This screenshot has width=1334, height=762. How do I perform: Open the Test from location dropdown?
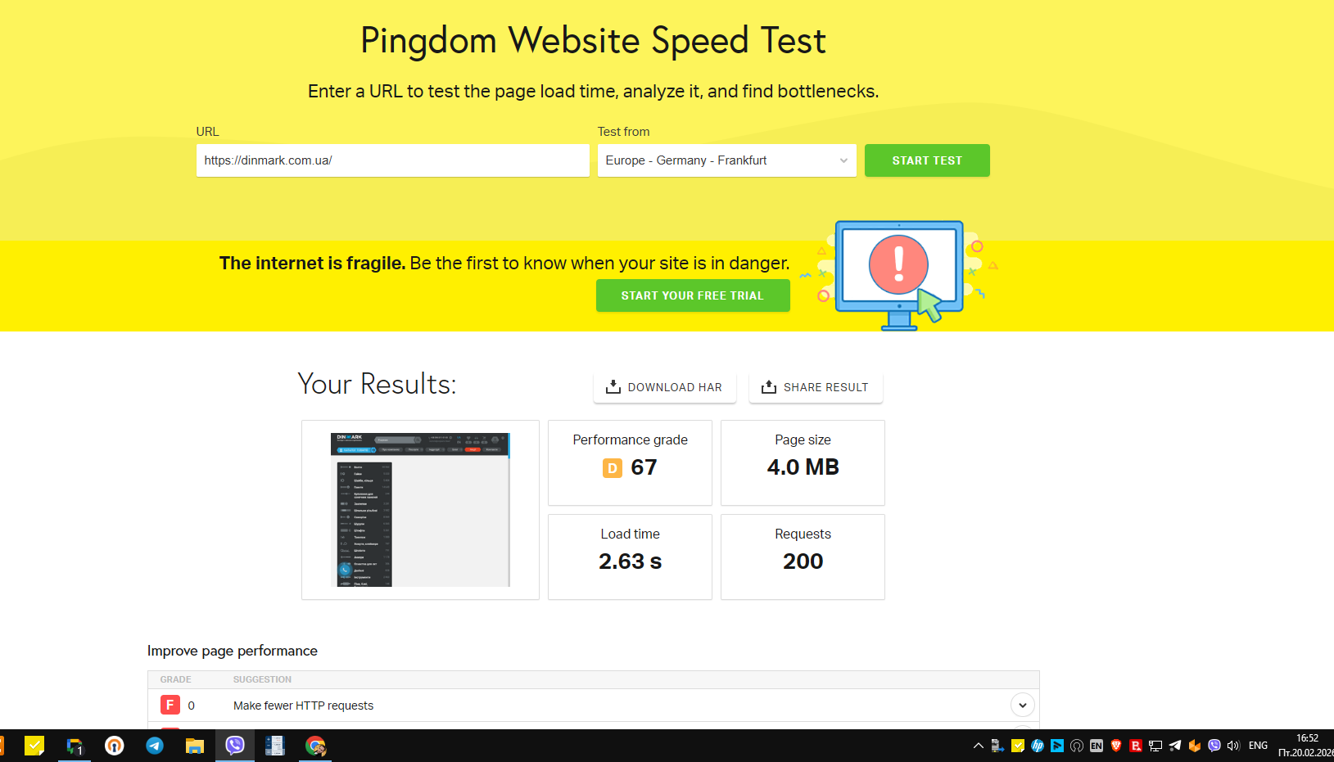coord(727,160)
